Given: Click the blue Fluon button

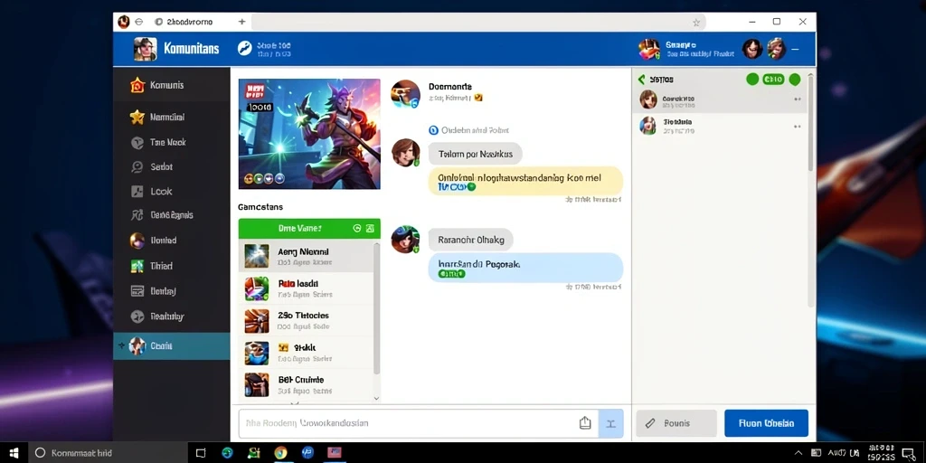Looking at the screenshot, I should click(x=766, y=423).
